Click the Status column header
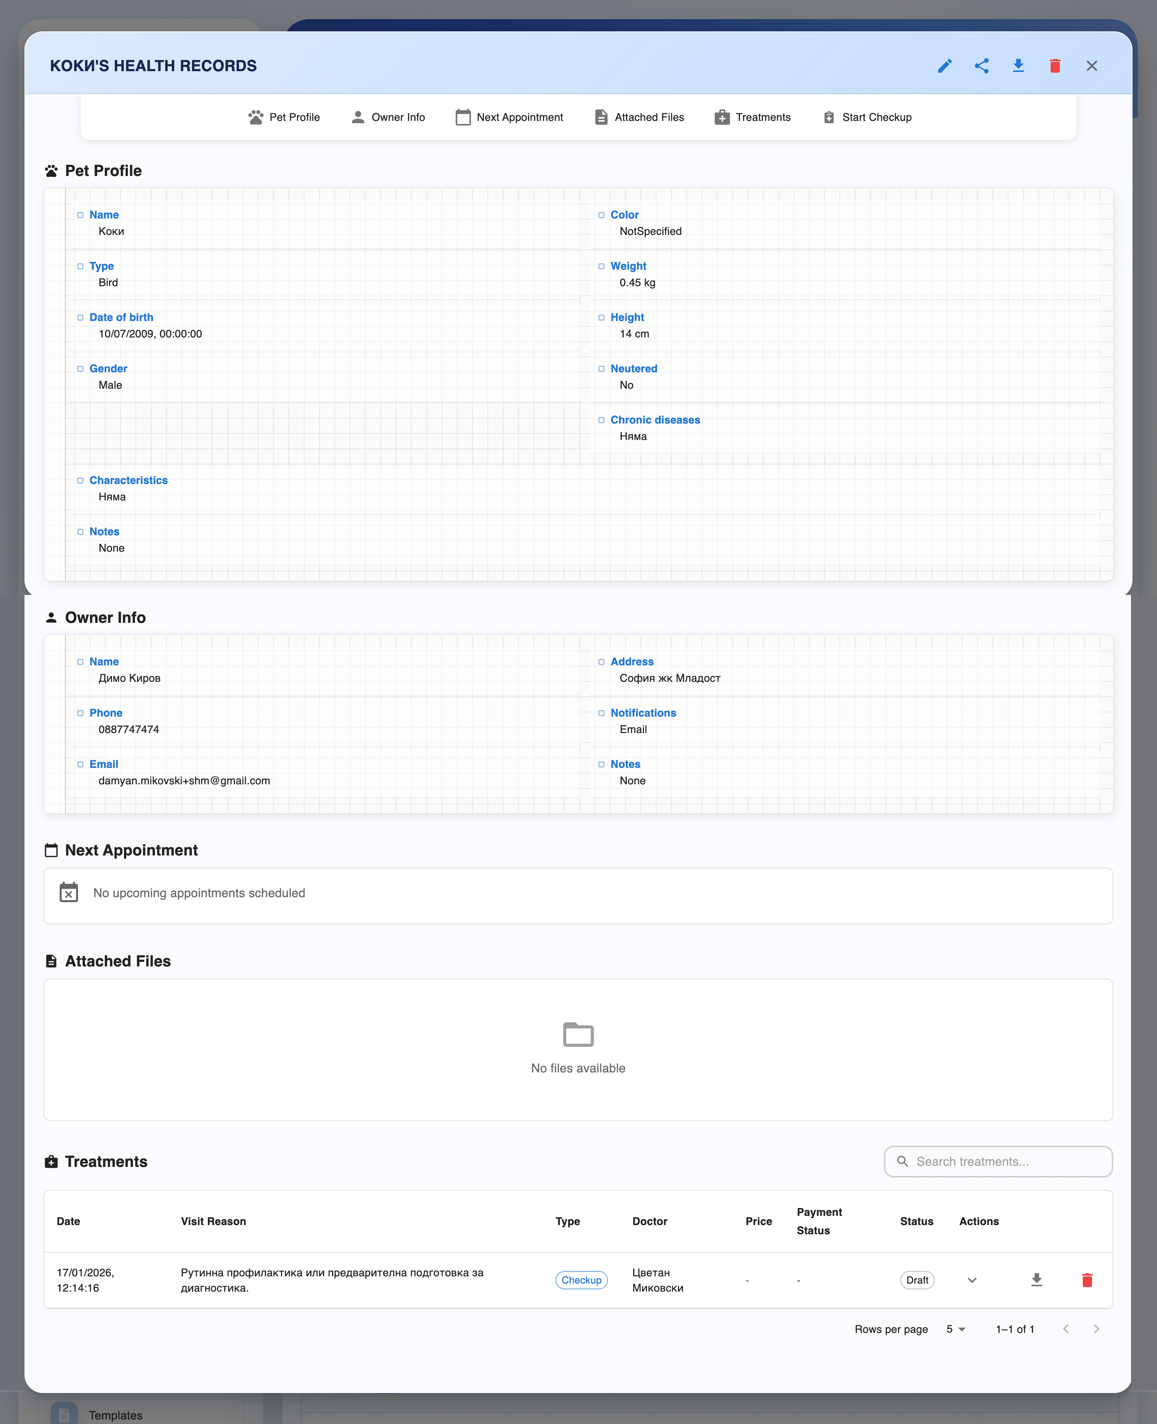The height and width of the screenshot is (1424, 1157). tap(916, 1222)
